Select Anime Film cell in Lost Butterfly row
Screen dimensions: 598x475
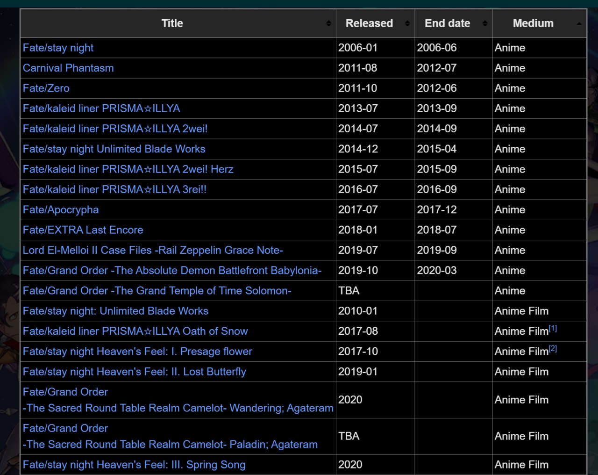click(x=539, y=372)
